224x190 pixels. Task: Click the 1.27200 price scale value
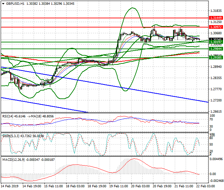point(216,100)
